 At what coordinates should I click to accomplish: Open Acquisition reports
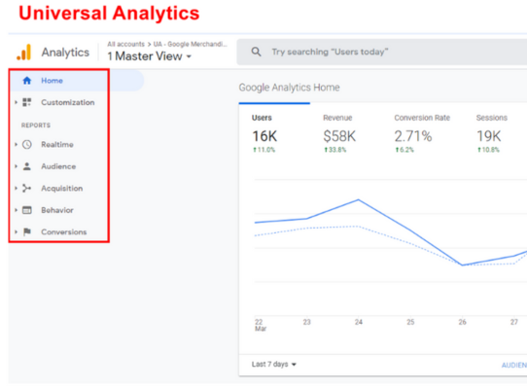(x=62, y=189)
